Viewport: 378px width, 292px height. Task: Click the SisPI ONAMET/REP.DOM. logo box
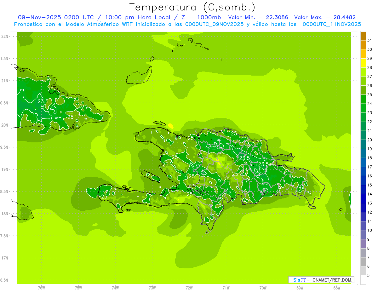321,280
